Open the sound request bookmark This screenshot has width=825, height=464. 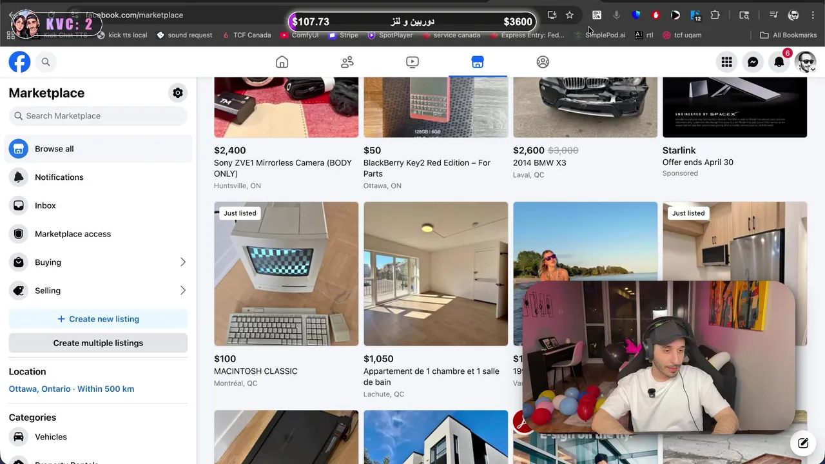pos(184,35)
